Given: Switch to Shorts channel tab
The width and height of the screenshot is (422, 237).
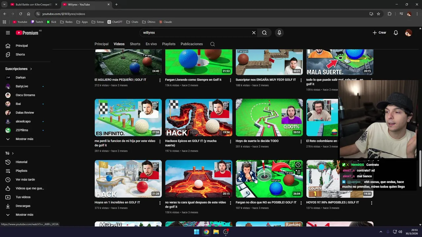Looking at the screenshot, I should point(135,44).
